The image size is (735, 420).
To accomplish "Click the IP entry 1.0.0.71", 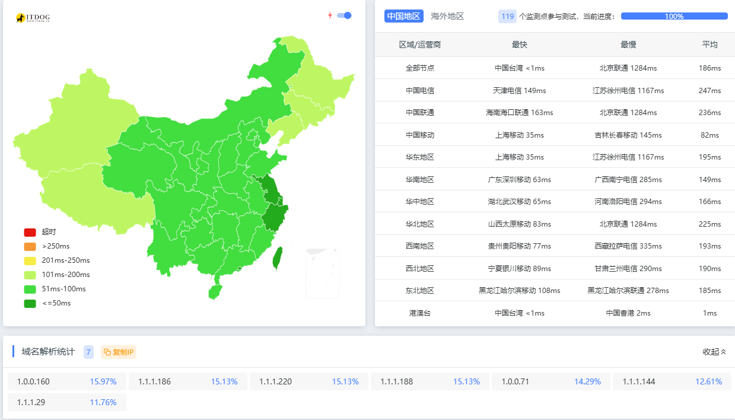I will [551, 381].
